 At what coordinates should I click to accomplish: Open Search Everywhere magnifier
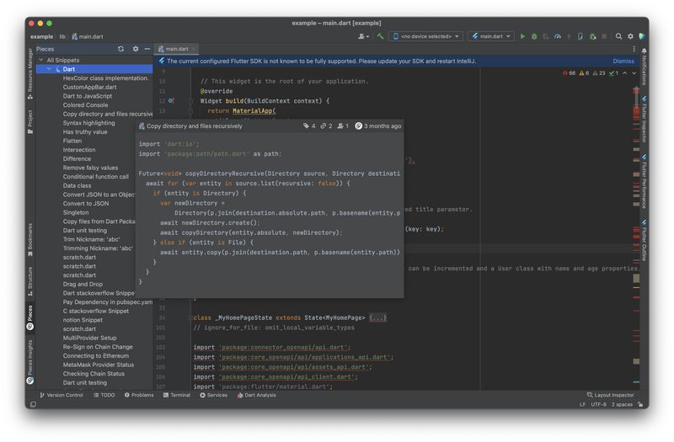click(618, 36)
